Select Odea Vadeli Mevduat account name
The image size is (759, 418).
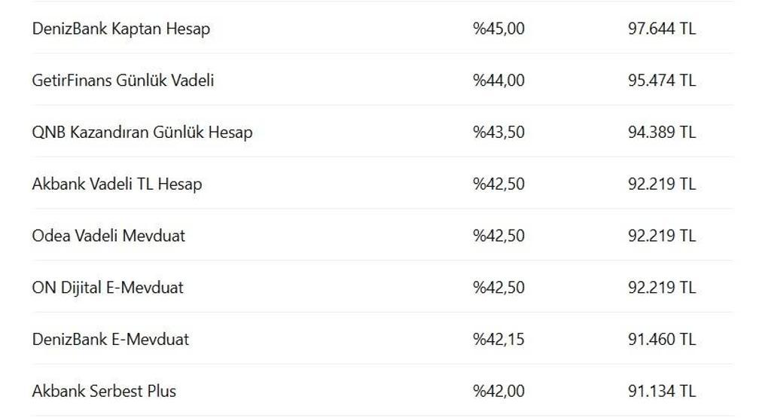(108, 236)
